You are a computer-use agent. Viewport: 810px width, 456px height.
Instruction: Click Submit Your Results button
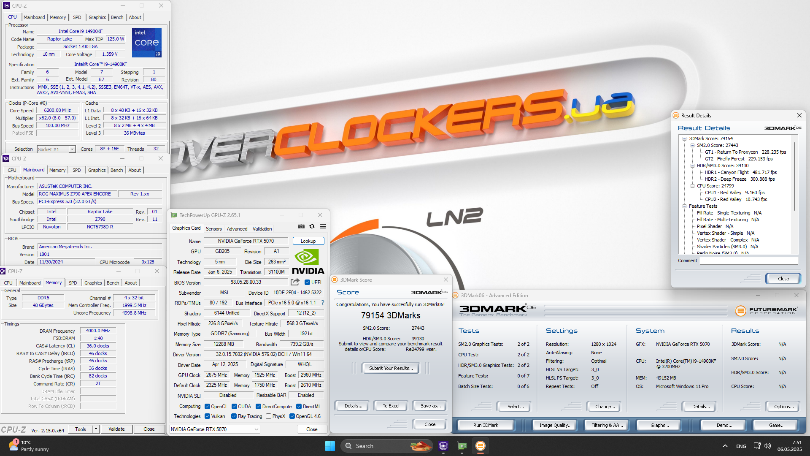coord(391,368)
